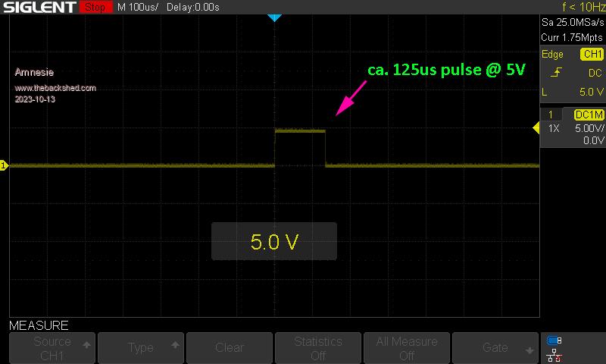Select the MEASURE menu title

tap(39, 326)
